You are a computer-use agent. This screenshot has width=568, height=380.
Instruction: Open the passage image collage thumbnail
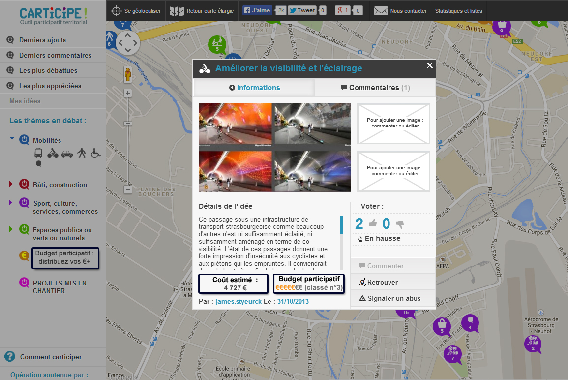[274, 148]
